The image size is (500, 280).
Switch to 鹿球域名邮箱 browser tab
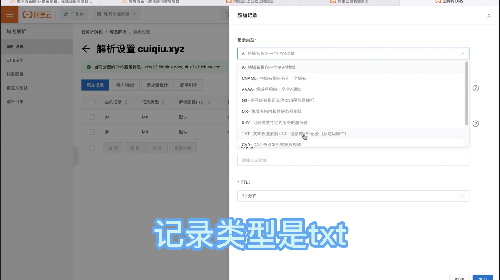tap(51, 2)
